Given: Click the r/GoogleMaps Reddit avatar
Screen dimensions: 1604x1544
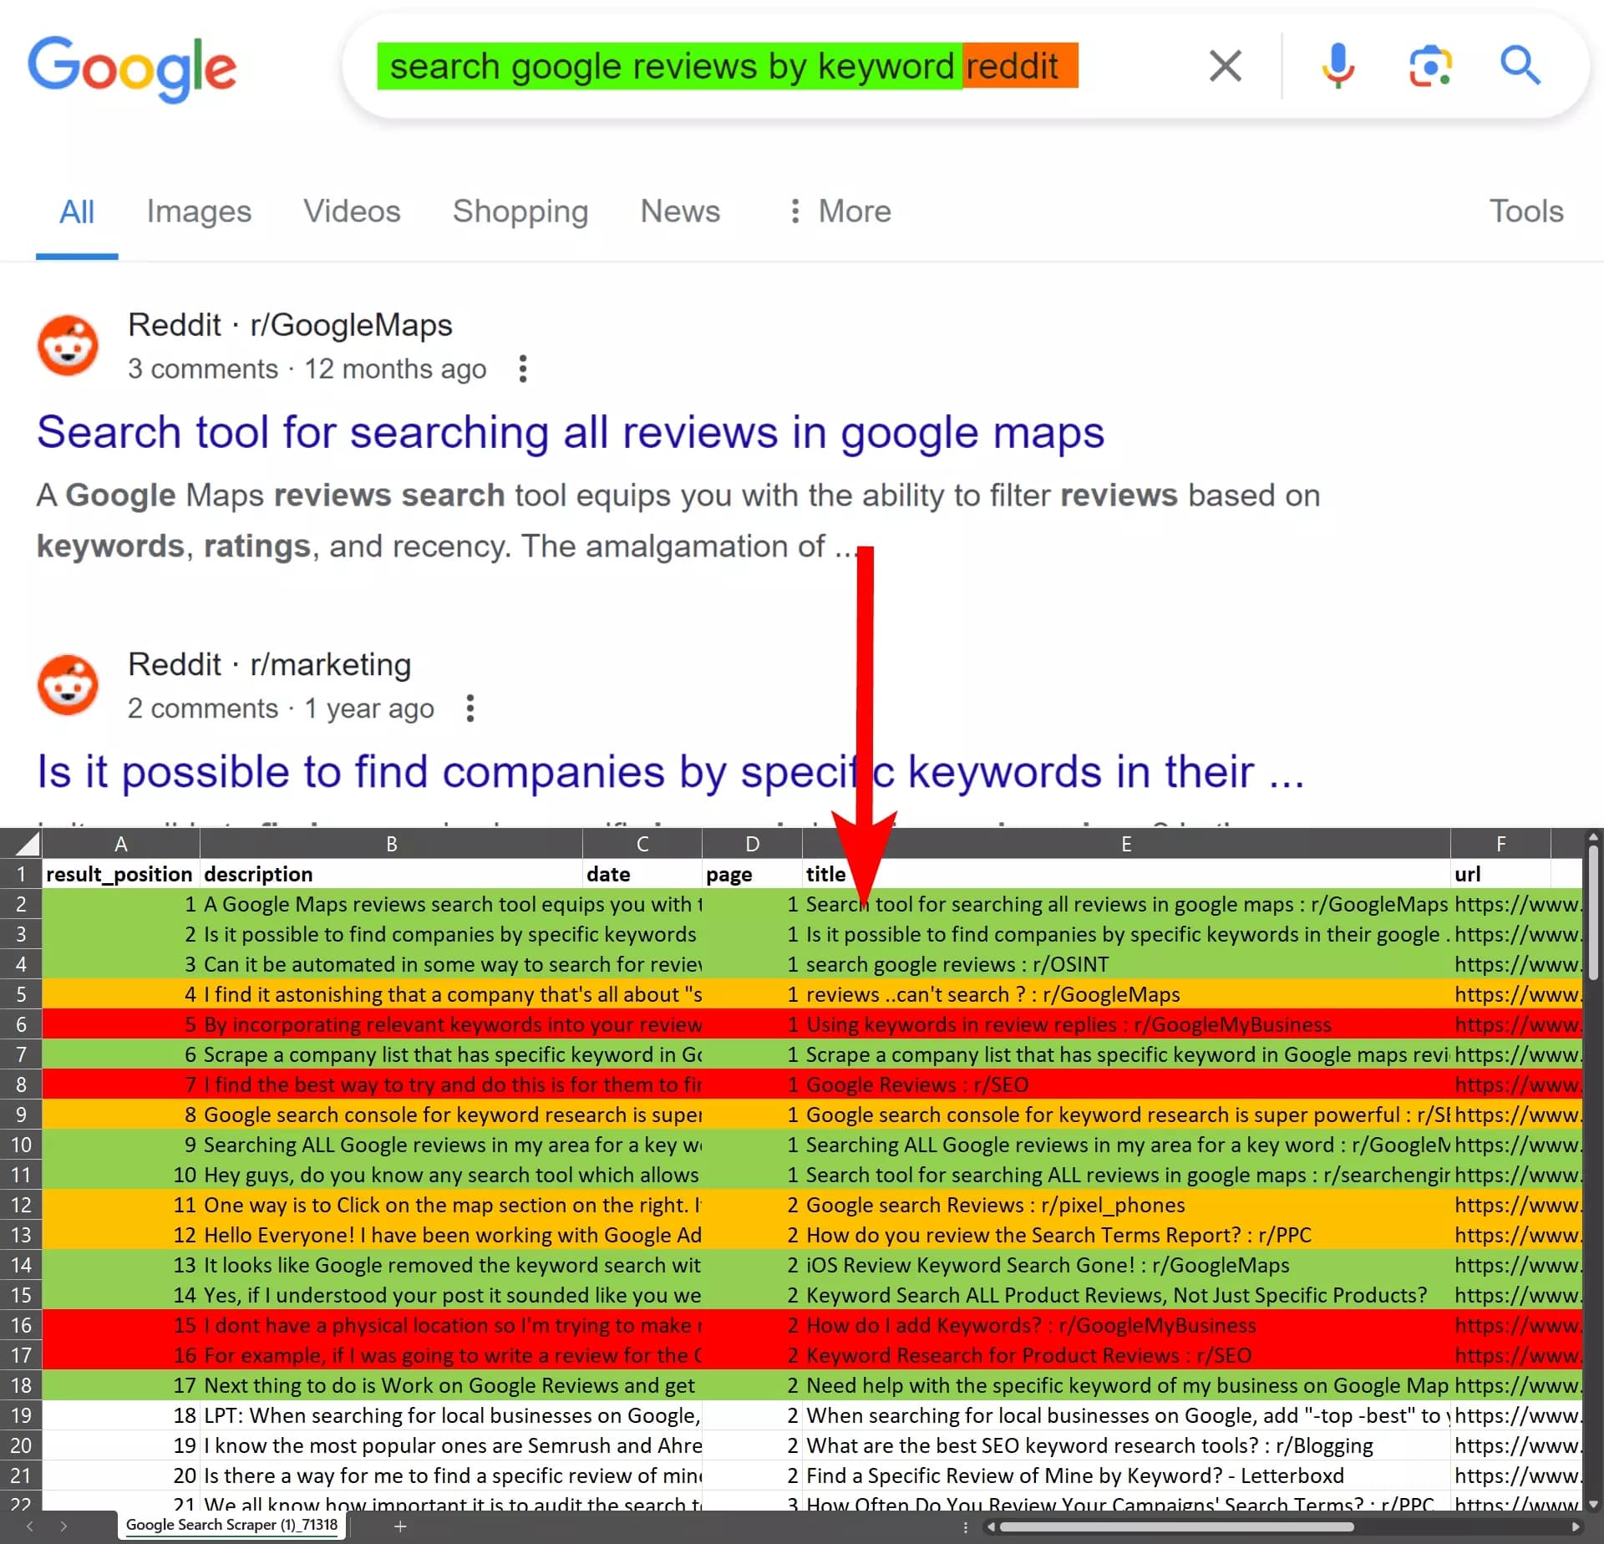Looking at the screenshot, I should coord(68,345).
